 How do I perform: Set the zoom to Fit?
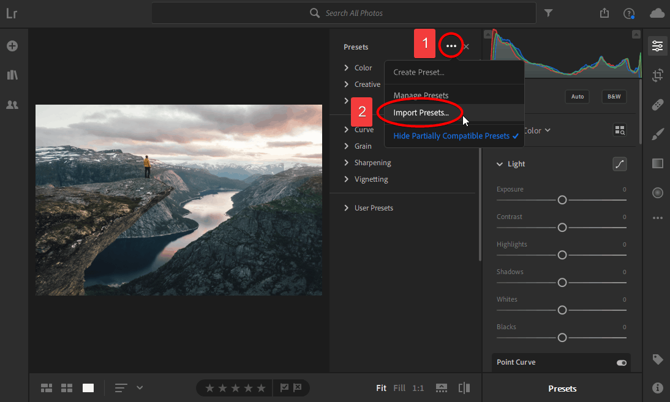381,388
